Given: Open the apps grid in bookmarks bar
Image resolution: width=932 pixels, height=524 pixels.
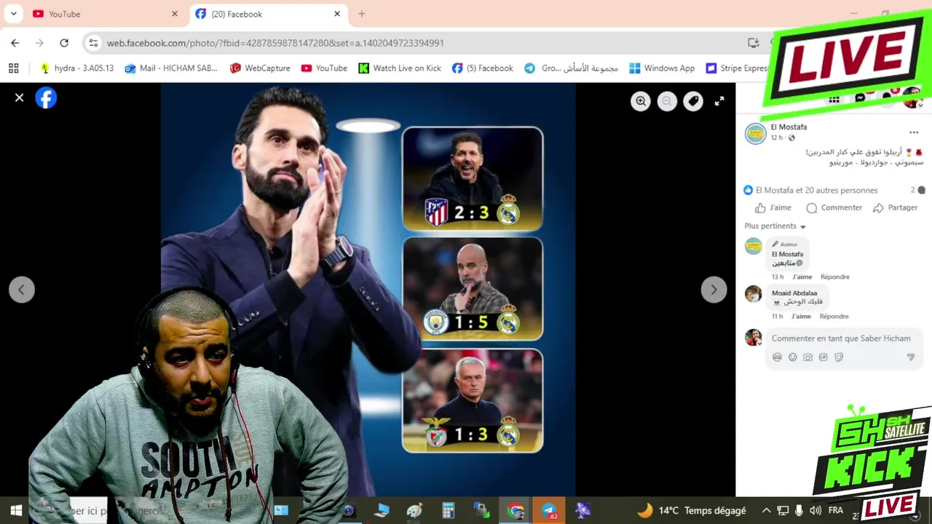Looking at the screenshot, I should [x=13, y=68].
